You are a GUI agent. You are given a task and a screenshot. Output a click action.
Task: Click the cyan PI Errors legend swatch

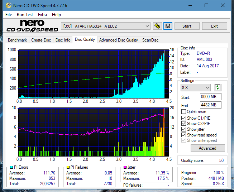pos(11,167)
